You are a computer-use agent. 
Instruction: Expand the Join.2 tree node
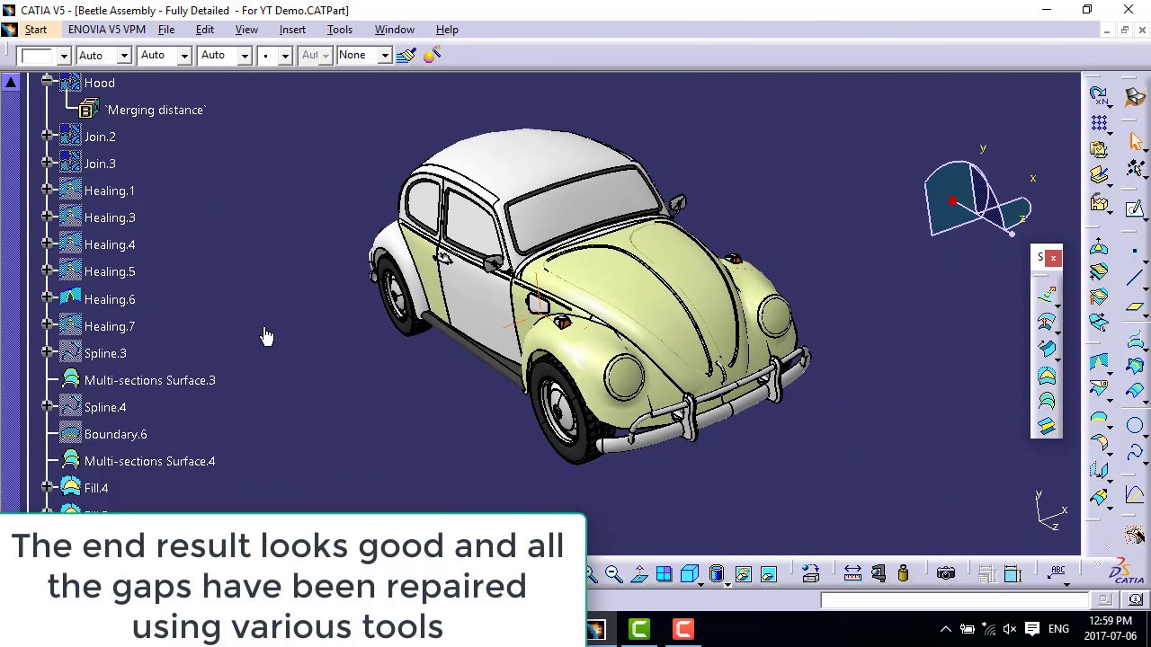pyautogui.click(x=47, y=136)
